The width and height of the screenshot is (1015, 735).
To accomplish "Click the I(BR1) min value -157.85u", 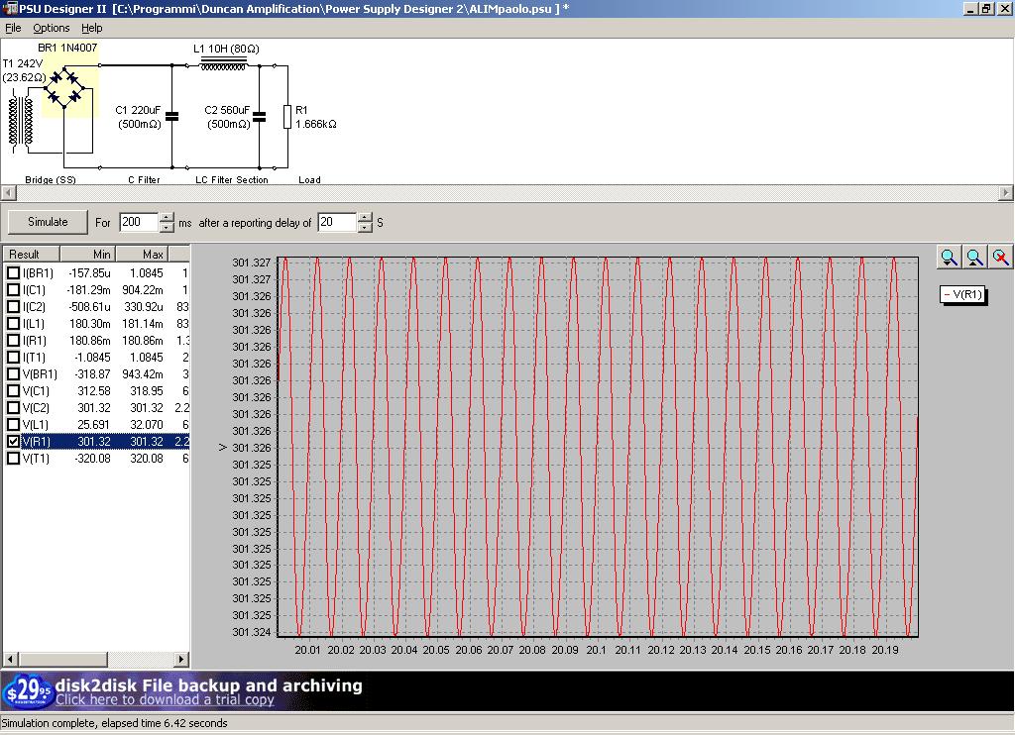I will pyautogui.click(x=89, y=273).
